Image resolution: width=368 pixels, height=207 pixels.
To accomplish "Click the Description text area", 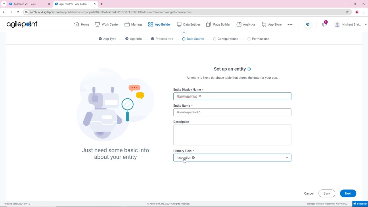I will point(232,135).
